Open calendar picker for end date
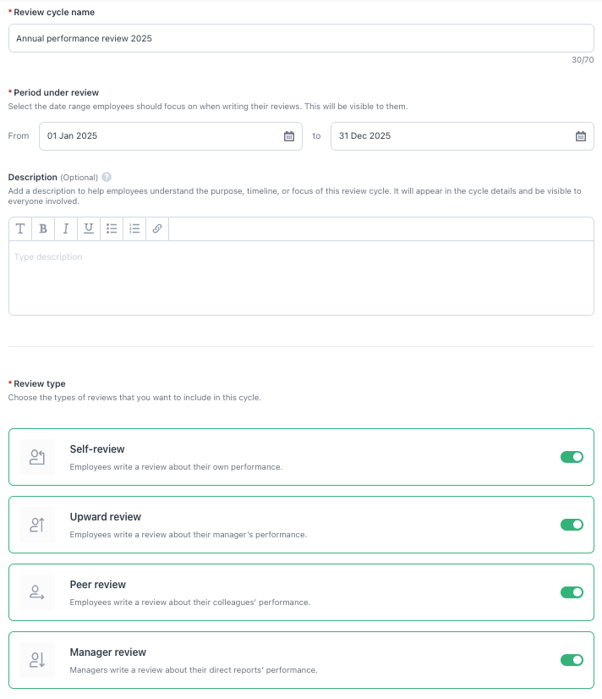Image resolution: width=602 pixels, height=699 pixels. tap(580, 136)
